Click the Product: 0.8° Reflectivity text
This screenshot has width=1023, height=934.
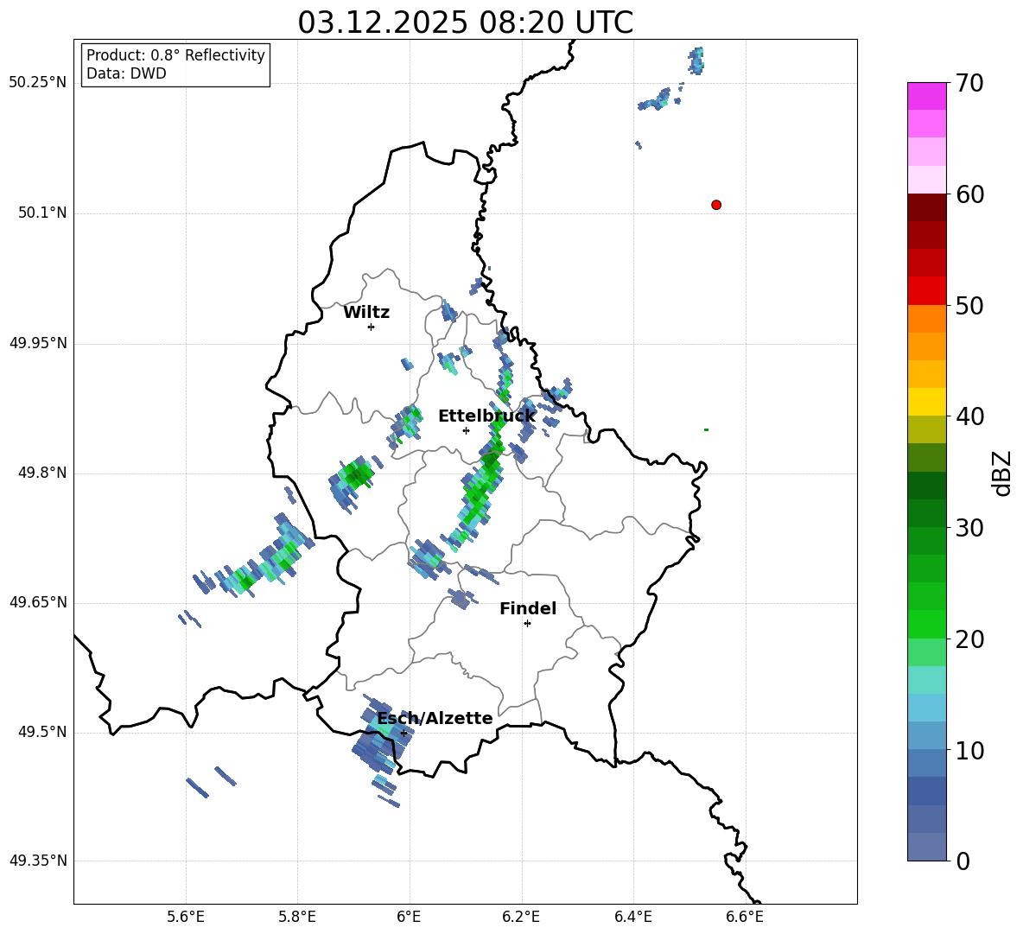tap(175, 54)
